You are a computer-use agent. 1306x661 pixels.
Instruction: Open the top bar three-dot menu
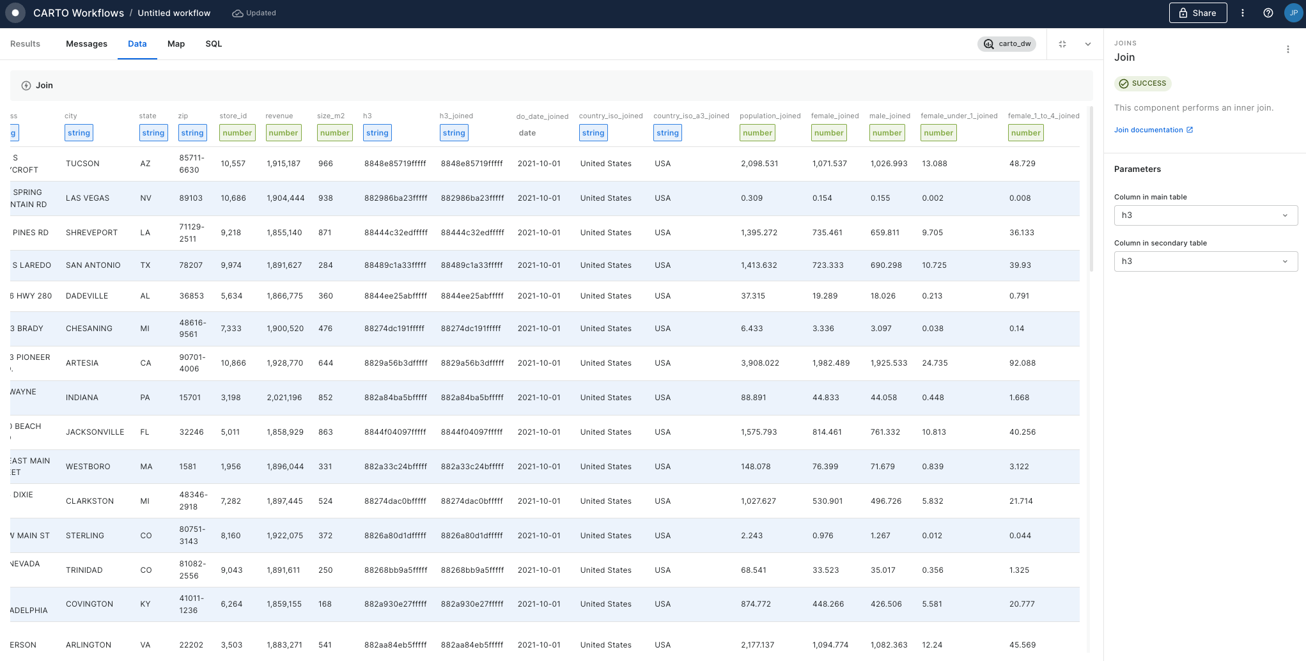[1243, 13]
